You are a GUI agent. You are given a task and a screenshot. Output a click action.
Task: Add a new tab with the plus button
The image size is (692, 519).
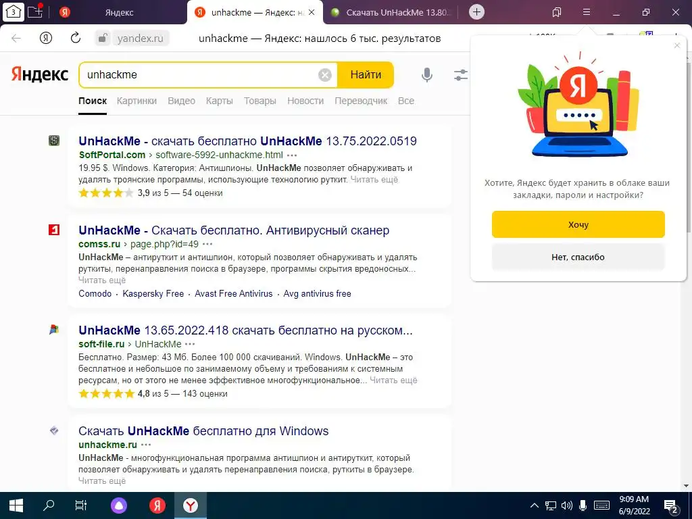tap(476, 12)
